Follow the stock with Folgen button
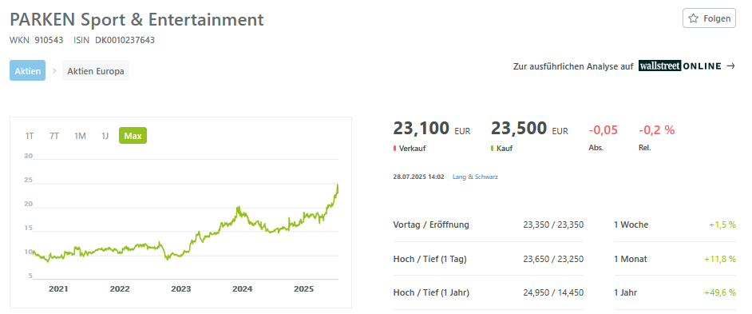The image size is (752, 314). [709, 18]
